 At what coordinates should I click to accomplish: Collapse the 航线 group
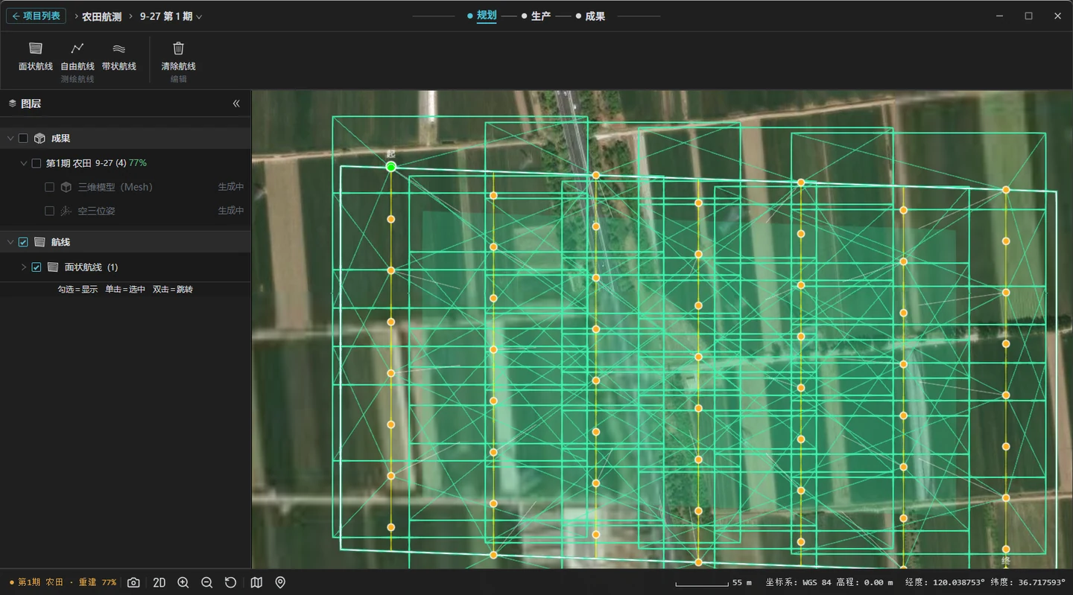[10, 242]
